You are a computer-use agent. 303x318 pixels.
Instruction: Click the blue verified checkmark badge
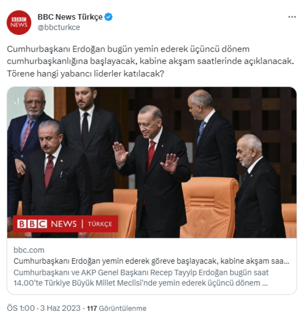(x=108, y=17)
